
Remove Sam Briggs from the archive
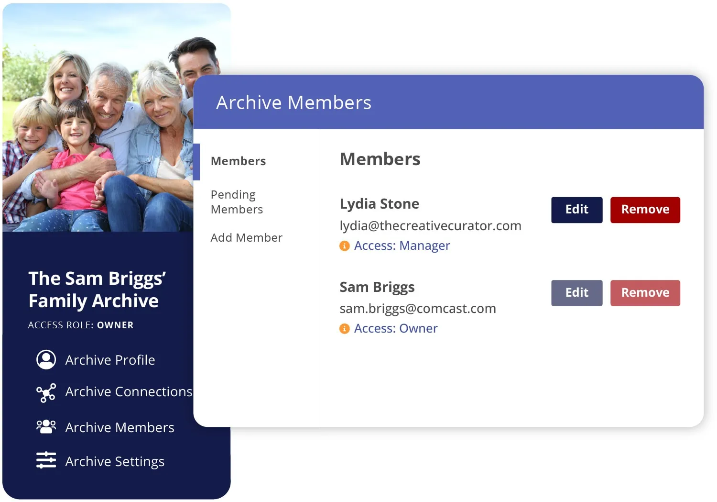pyautogui.click(x=645, y=292)
